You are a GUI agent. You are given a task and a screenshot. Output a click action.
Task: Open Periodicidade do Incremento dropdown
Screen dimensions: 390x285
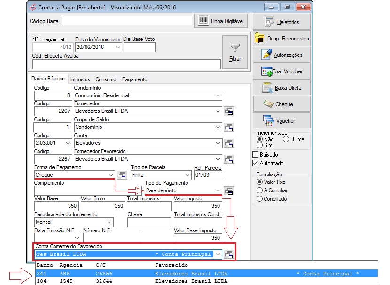tap(109, 222)
